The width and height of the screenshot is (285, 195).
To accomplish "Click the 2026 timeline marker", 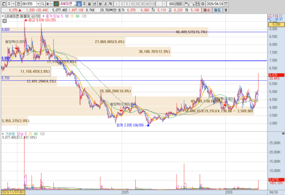I will click(229, 192).
